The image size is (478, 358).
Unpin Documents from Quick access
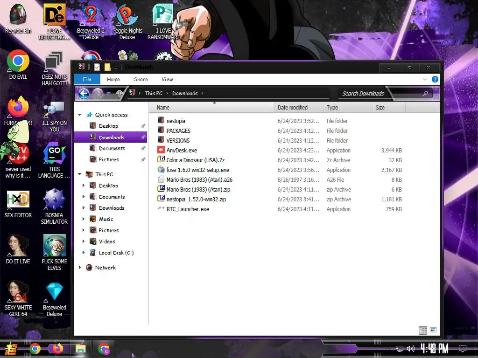pos(143,148)
